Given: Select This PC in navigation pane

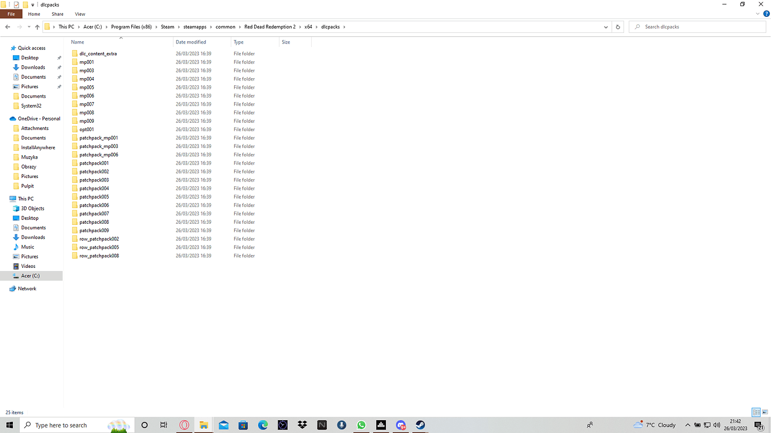Looking at the screenshot, I should [x=26, y=199].
